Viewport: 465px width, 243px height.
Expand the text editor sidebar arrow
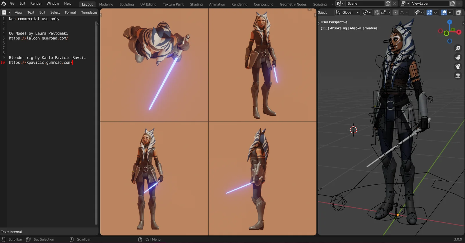tap(97, 23)
